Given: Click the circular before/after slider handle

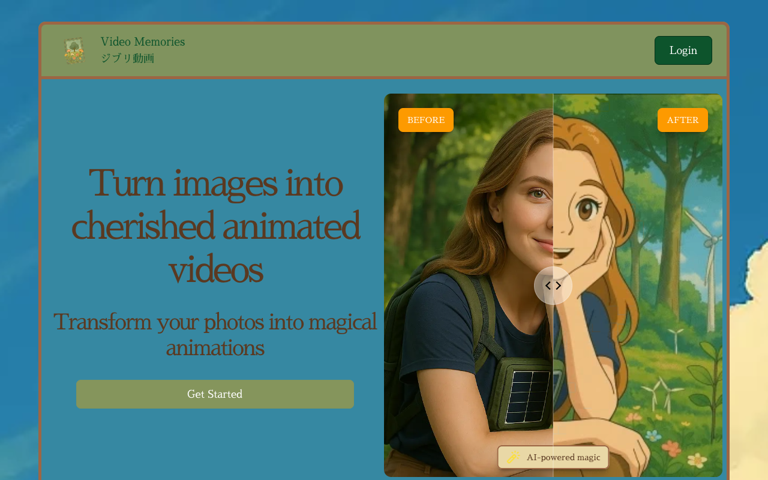Looking at the screenshot, I should (x=553, y=285).
